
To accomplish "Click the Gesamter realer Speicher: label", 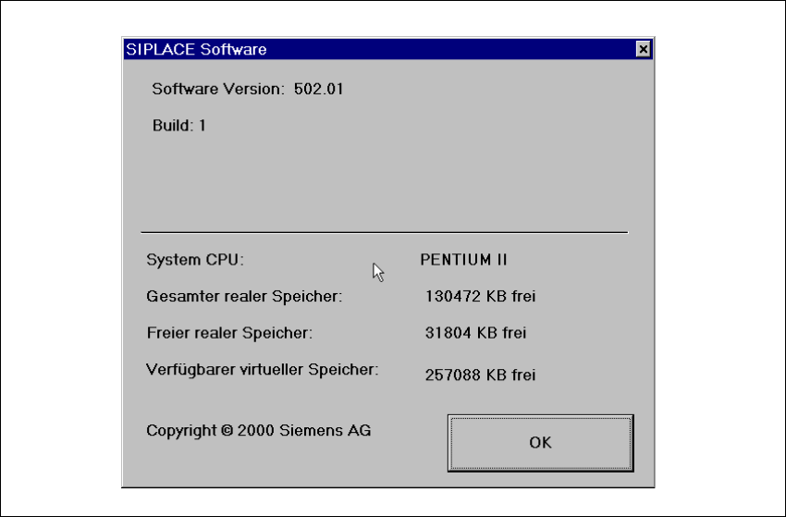I will tap(244, 296).
